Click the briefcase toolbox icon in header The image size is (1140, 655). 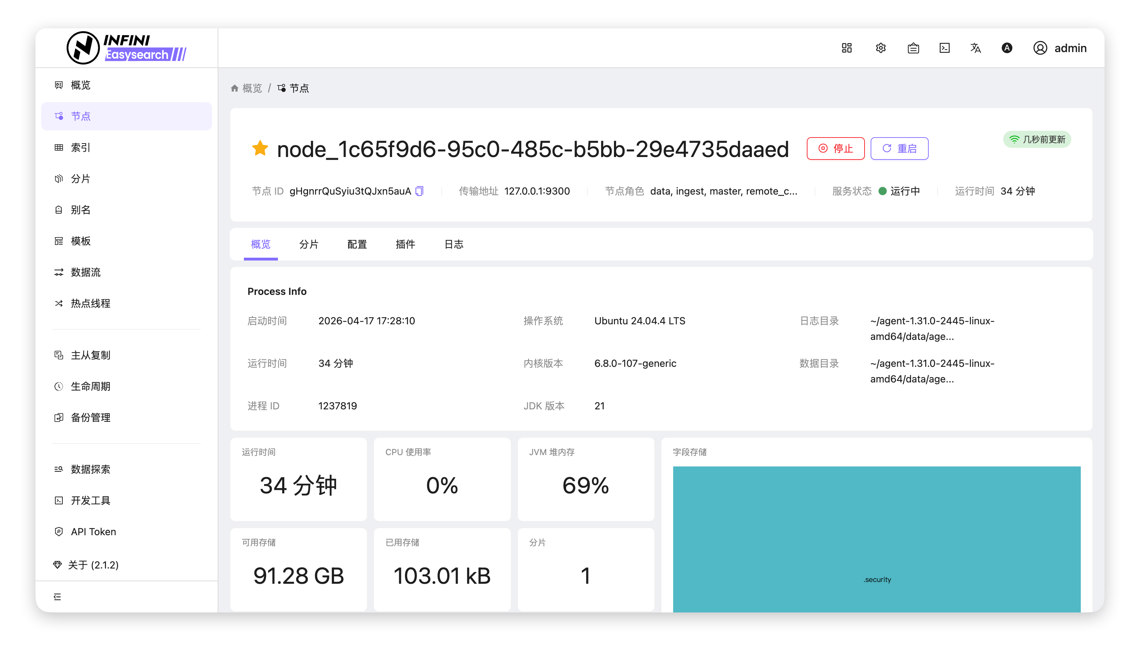913,48
